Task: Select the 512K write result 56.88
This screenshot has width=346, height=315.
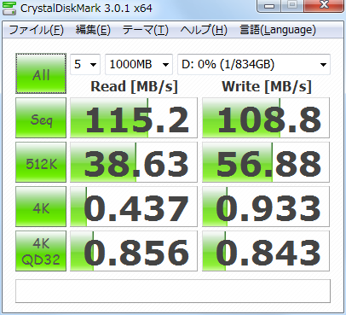Action: coord(266,162)
